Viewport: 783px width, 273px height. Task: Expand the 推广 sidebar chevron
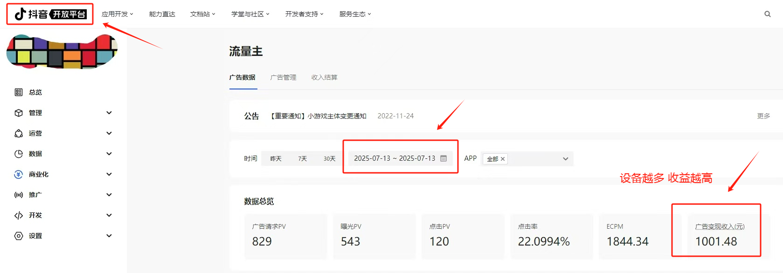[x=109, y=195]
